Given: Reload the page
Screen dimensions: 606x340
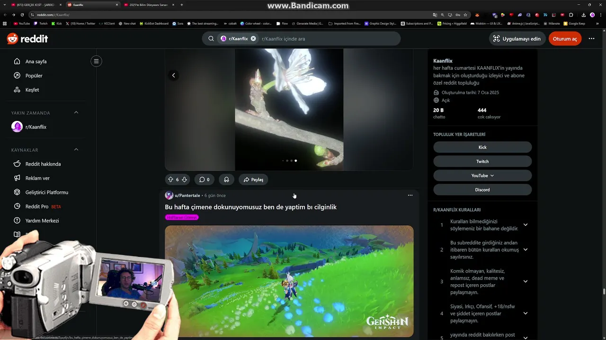Looking at the screenshot, I should point(22,15).
